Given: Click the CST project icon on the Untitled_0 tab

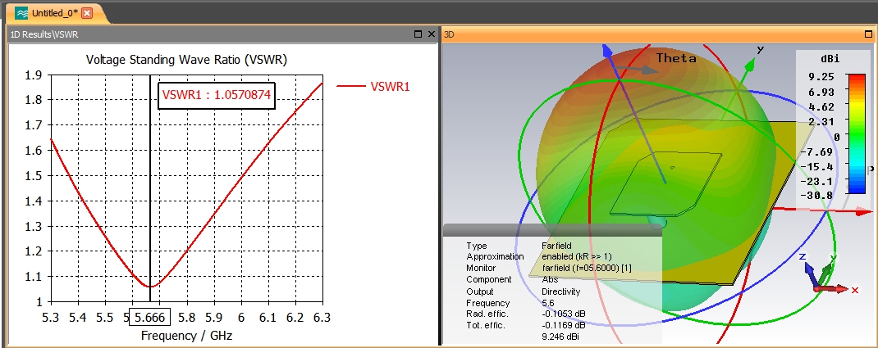Looking at the screenshot, I should [x=21, y=13].
